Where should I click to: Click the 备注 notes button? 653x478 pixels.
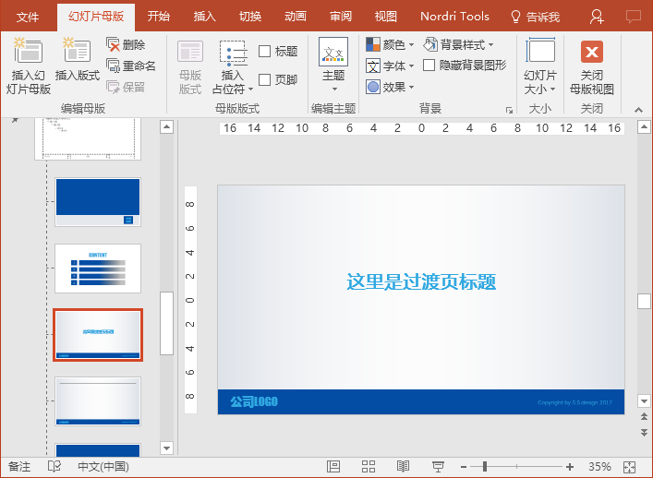point(19,466)
